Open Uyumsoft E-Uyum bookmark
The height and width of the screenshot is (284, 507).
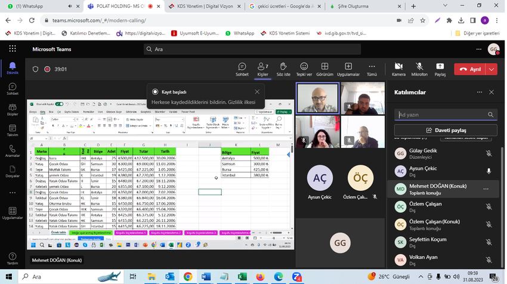point(195,33)
